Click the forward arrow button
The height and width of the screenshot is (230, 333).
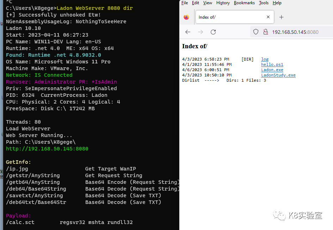200,32
